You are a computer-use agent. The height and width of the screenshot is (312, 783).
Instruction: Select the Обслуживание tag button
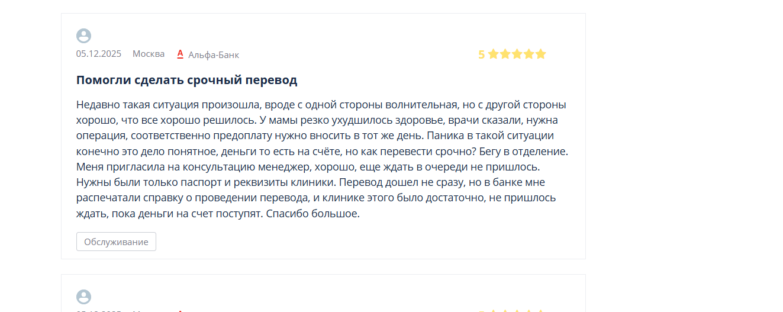tap(116, 242)
